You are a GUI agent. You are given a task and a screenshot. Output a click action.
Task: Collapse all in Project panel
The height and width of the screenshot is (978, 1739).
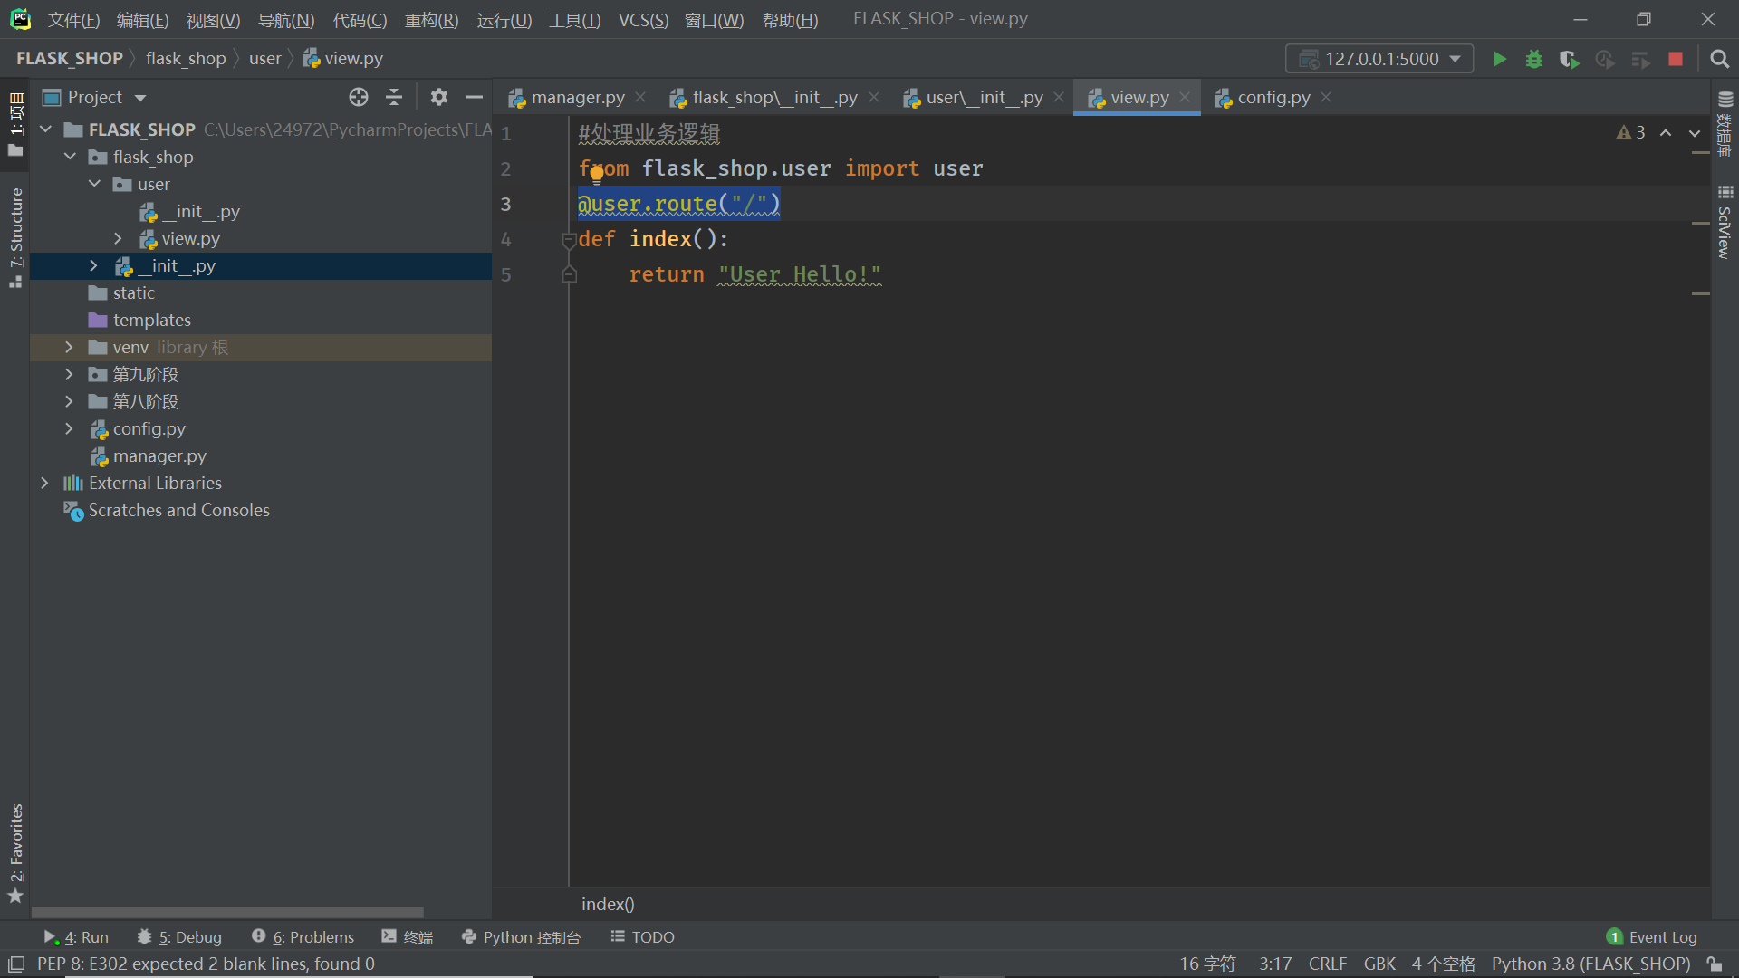[x=394, y=97]
